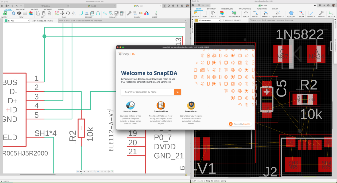Expand the Quick Route dropdown arrow
337x183 pixels.
point(283,17)
